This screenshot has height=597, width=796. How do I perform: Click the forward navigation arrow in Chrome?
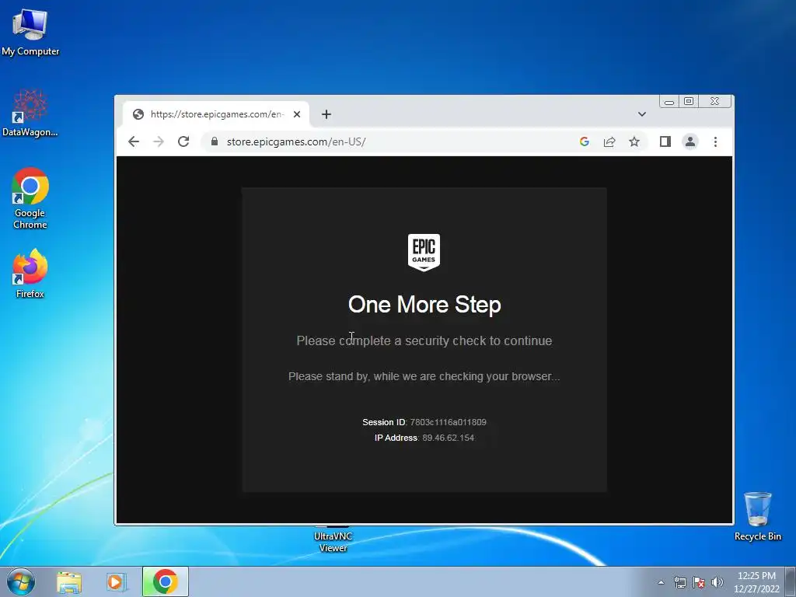click(x=159, y=141)
